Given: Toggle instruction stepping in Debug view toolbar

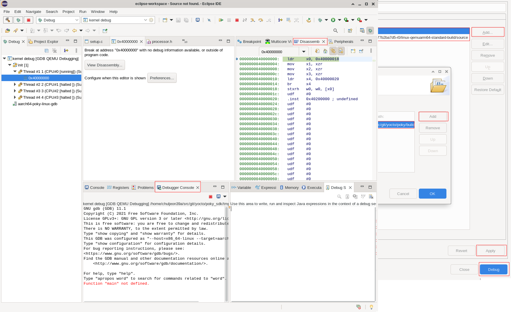Looking at the screenshot, I should [x=66, y=51].
